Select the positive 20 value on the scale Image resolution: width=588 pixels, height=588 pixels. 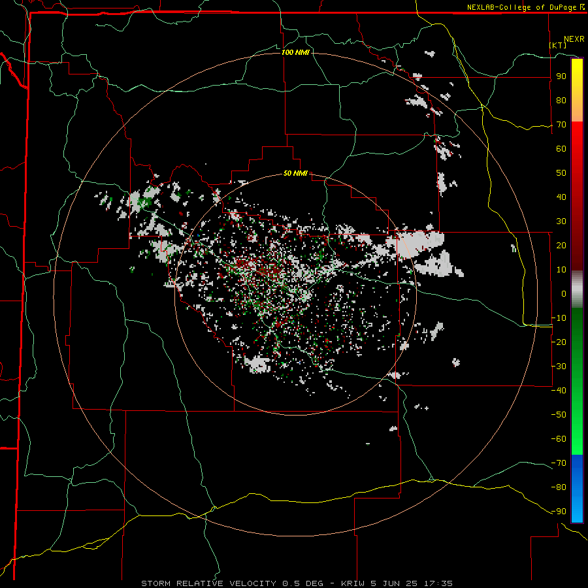click(561, 246)
